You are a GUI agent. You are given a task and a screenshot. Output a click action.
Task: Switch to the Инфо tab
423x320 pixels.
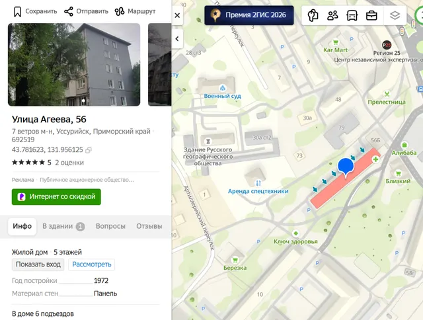click(x=22, y=226)
